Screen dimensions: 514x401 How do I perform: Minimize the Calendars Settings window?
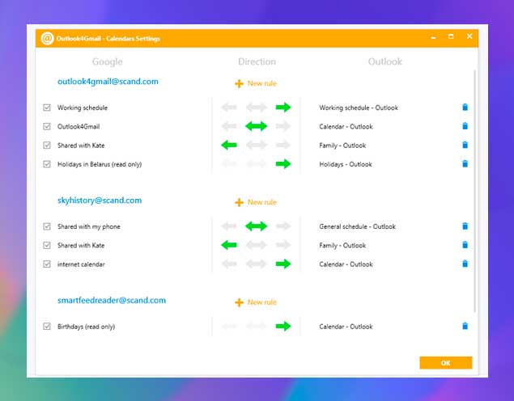[x=433, y=37]
